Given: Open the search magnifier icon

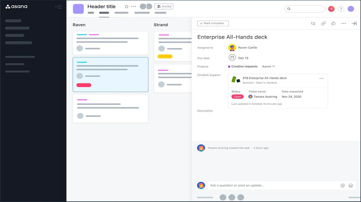Looking at the screenshot, I should [289, 9].
